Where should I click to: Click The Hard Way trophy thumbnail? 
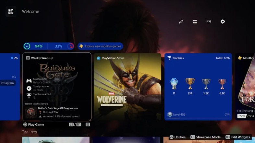31,112
